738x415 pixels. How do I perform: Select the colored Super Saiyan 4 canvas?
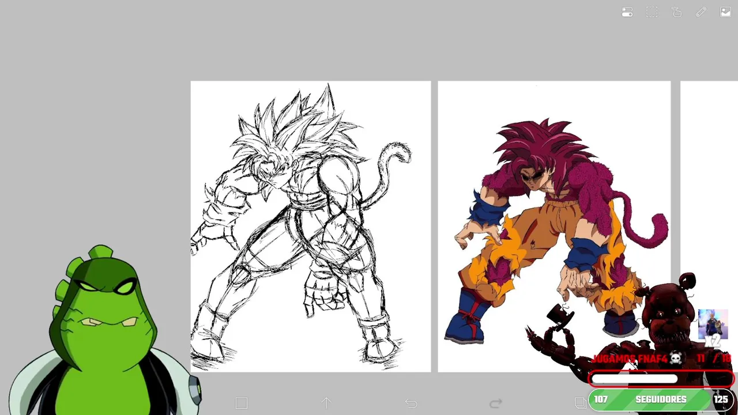(554, 227)
